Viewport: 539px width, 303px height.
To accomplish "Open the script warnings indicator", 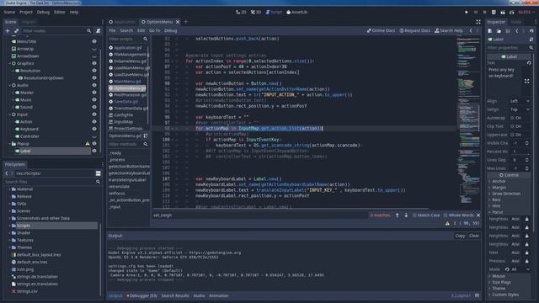I will tap(447, 223).
